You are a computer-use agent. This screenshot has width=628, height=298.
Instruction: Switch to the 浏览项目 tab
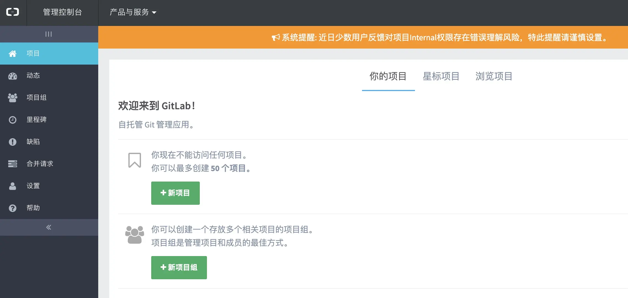[x=494, y=76]
